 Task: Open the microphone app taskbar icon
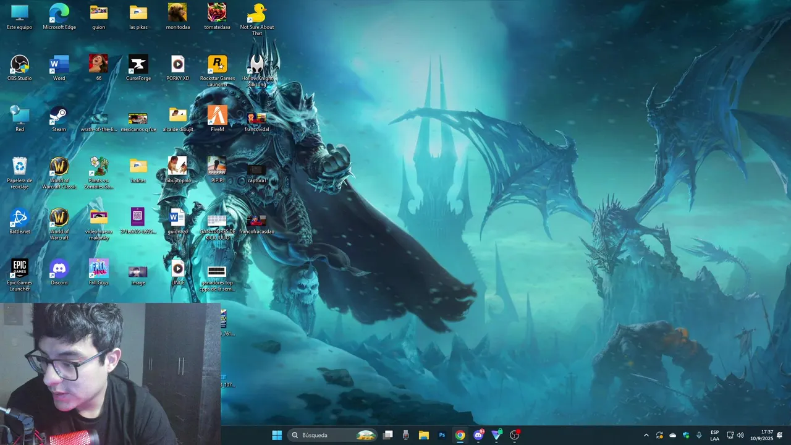tap(405, 435)
